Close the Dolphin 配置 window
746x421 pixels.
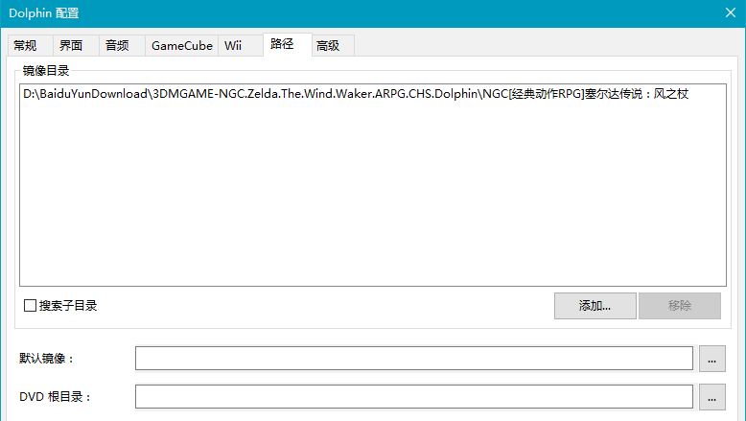[731, 12]
